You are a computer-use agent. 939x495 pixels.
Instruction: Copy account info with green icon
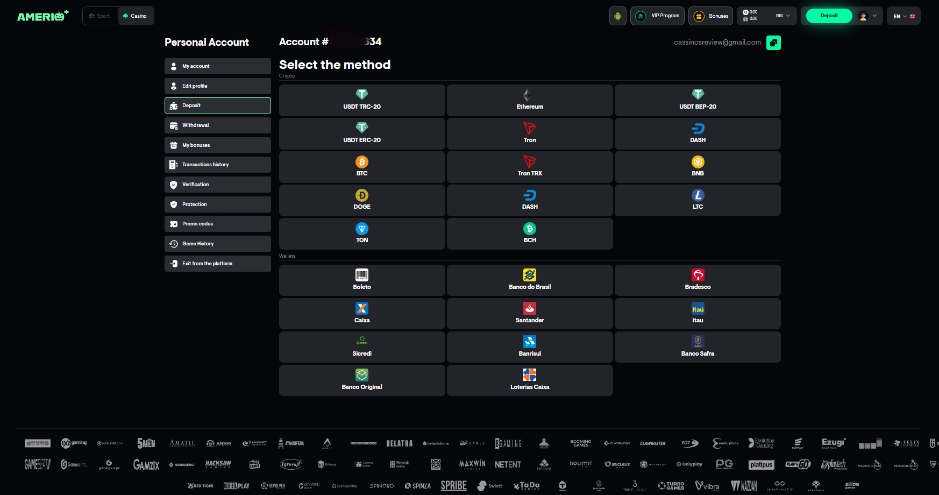coord(773,43)
